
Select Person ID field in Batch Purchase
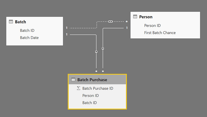pos(91,95)
